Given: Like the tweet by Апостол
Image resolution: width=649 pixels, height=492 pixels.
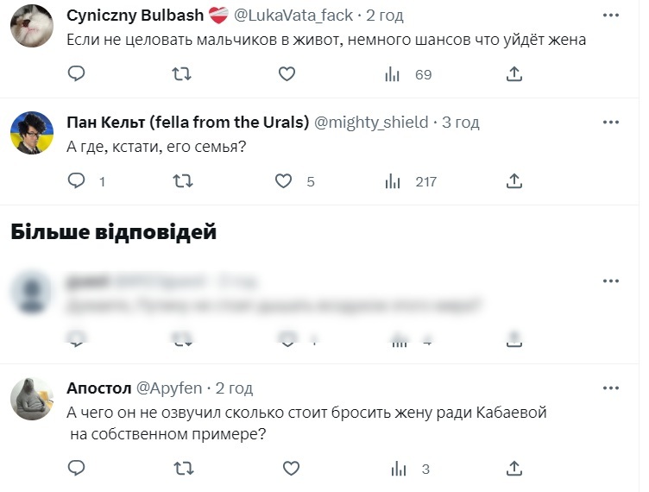Looking at the screenshot, I should click(291, 469).
